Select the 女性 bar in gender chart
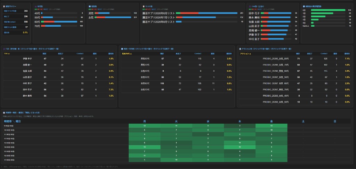Viewport: 356px width, 169px height. 113,17
